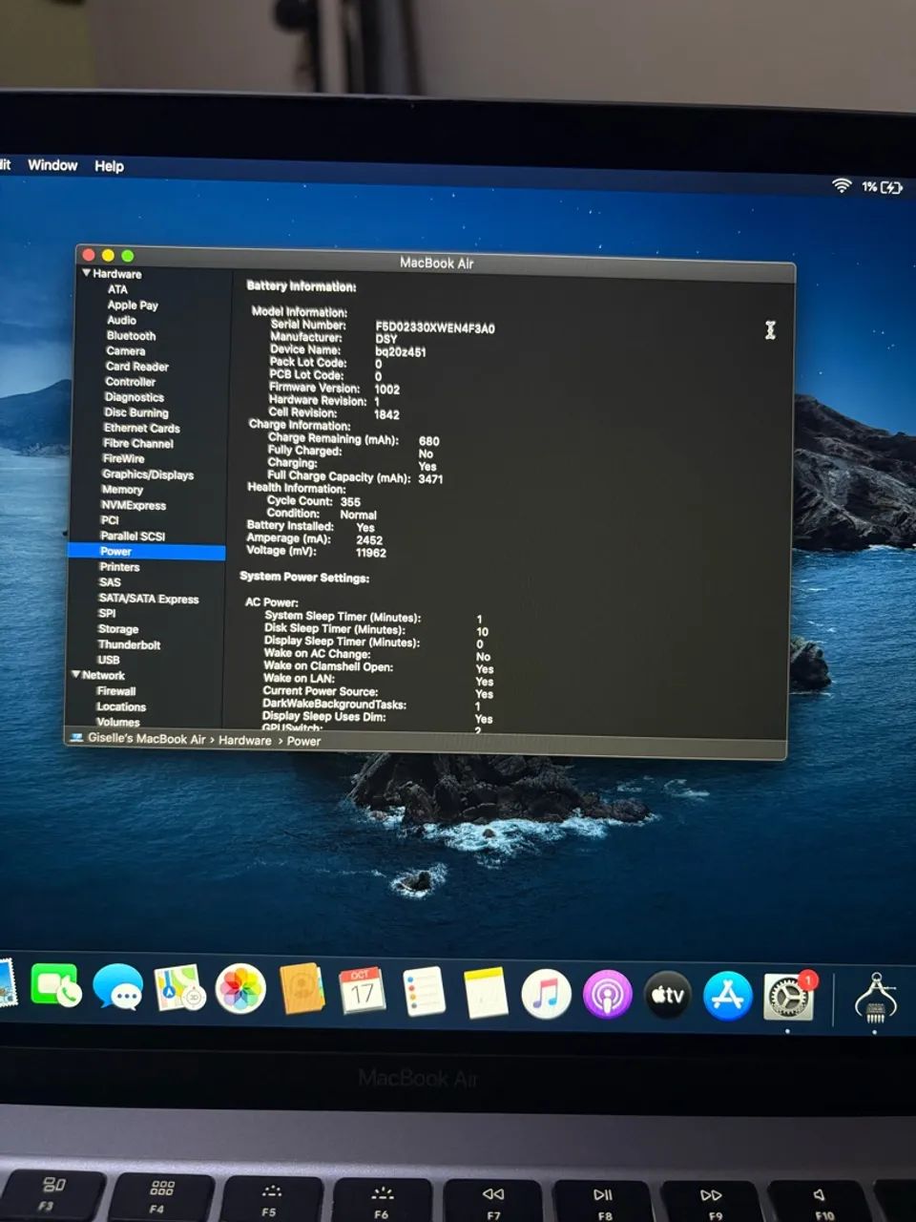This screenshot has height=1222, width=916.
Task: Select Card Reader in the sidebar
Action: [x=136, y=367]
